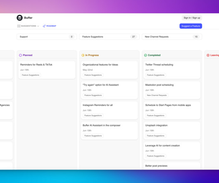
Task: Click Jun 19th date on Twitter Thread card
Action: point(150,70)
